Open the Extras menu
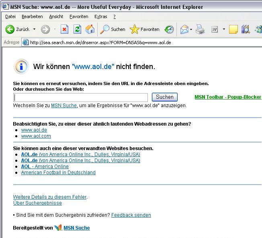 click(100, 16)
